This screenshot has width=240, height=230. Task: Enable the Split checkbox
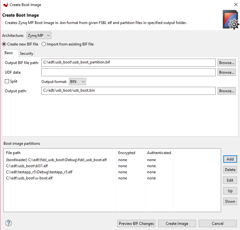pyautogui.click(x=7, y=81)
